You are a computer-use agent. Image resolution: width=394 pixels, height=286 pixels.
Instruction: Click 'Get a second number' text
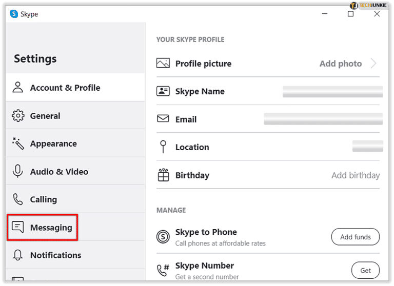(x=207, y=277)
